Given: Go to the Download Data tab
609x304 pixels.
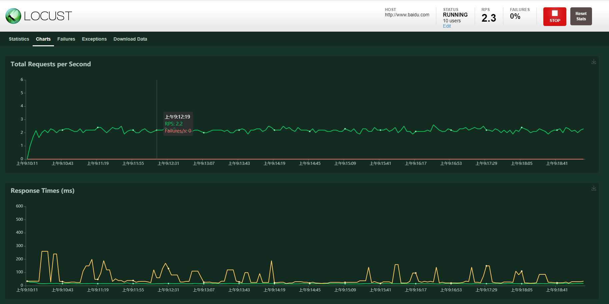Looking at the screenshot, I should pos(130,39).
